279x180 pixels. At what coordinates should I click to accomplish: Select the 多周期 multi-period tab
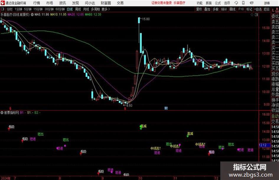(95, 9)
